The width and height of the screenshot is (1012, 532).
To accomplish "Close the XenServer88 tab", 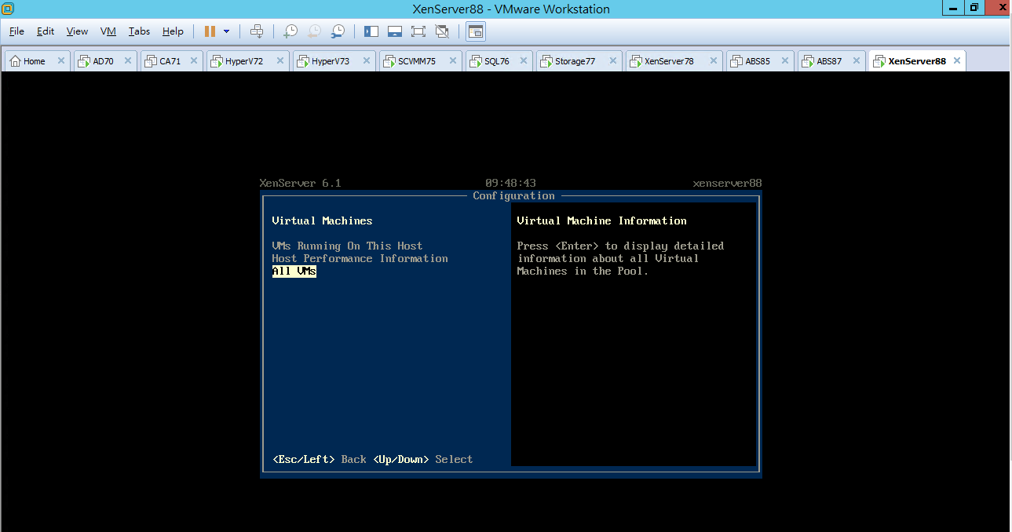I will click(x=956, y=61).
